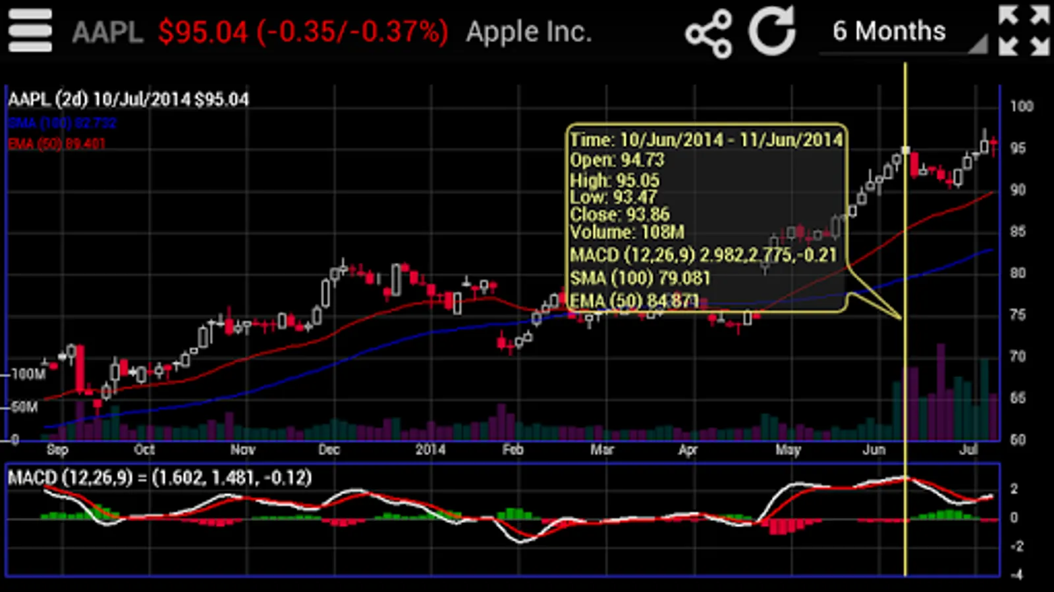Image resolution: width=1054 pixels, height=592 pixels.
Task: Select the yellow crosshair cursor line
Action: coord(906,319)
